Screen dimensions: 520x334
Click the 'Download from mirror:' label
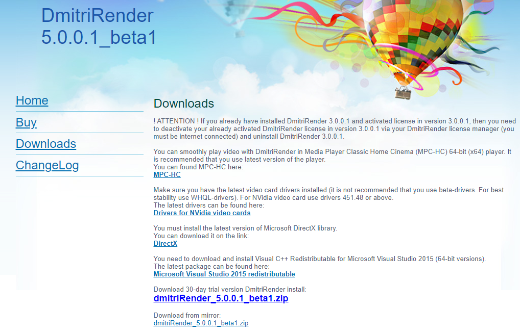pos(187,316)
